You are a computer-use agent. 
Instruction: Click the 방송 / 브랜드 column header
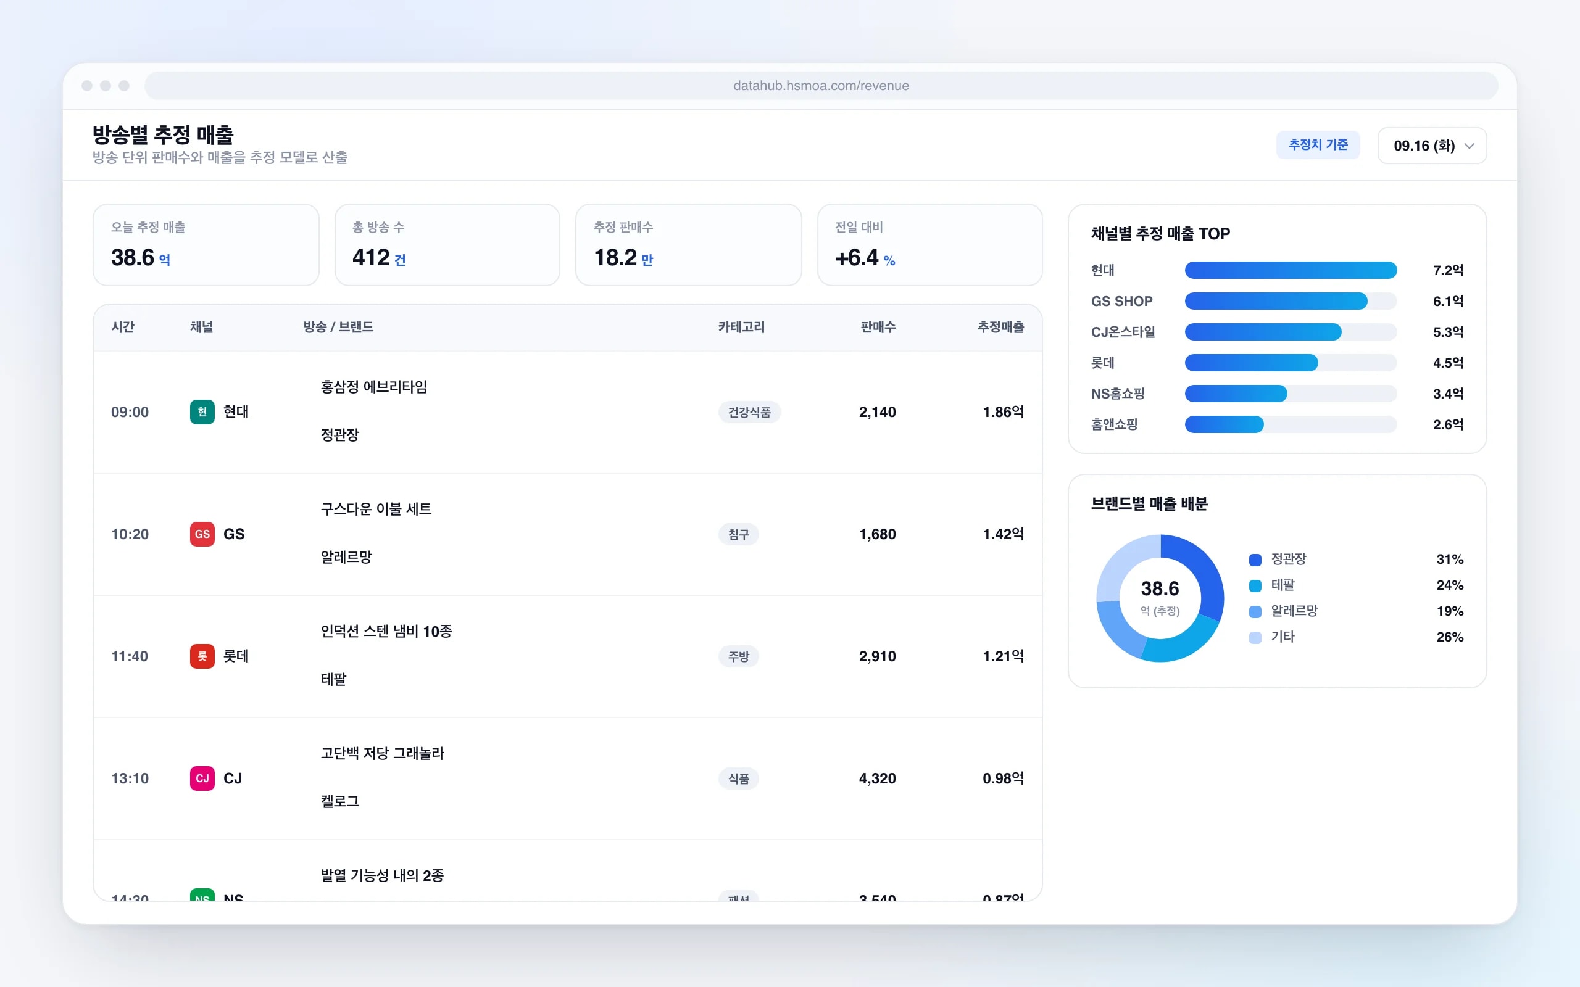point(338,327)
